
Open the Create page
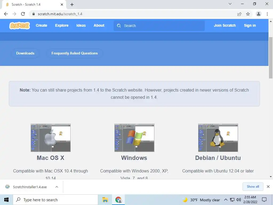(x=41, y=25)
